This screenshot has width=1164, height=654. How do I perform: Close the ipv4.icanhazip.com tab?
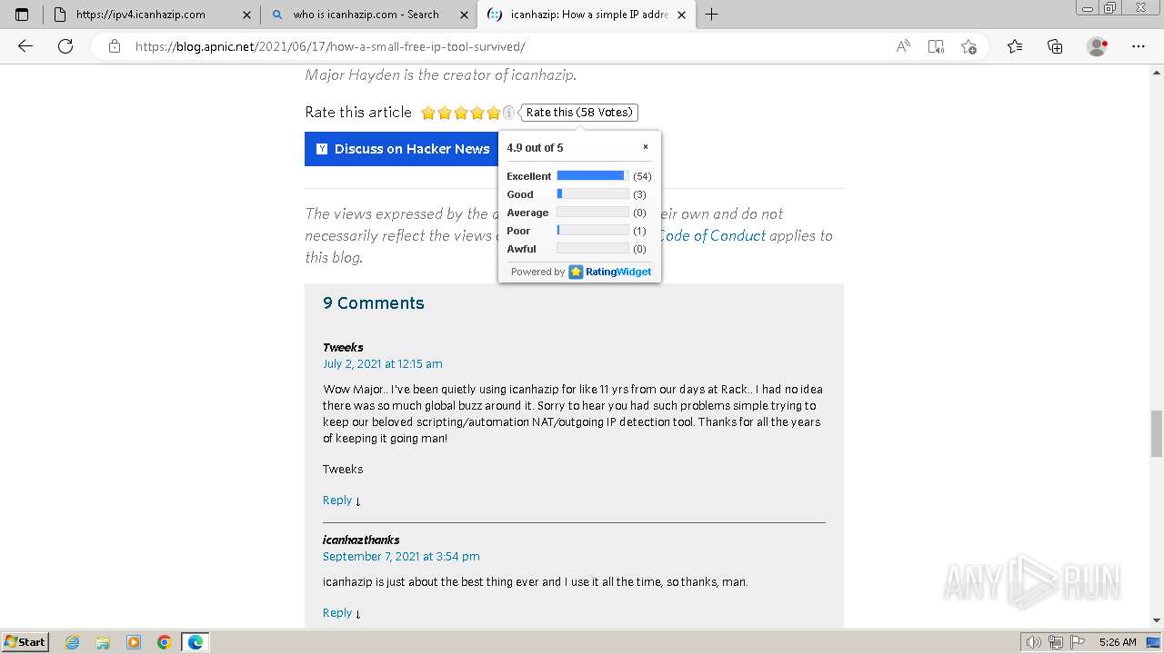[247, 15]
